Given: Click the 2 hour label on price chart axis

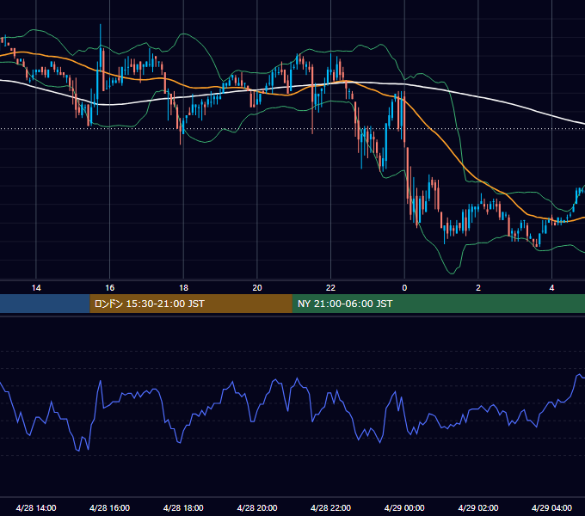Looking at the screenshot, I should click(478, 288).
